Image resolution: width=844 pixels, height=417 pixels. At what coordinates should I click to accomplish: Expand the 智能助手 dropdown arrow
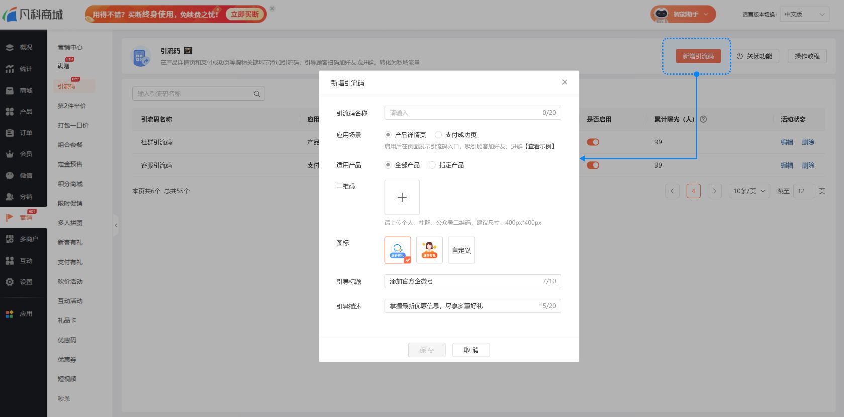[706, 14]
